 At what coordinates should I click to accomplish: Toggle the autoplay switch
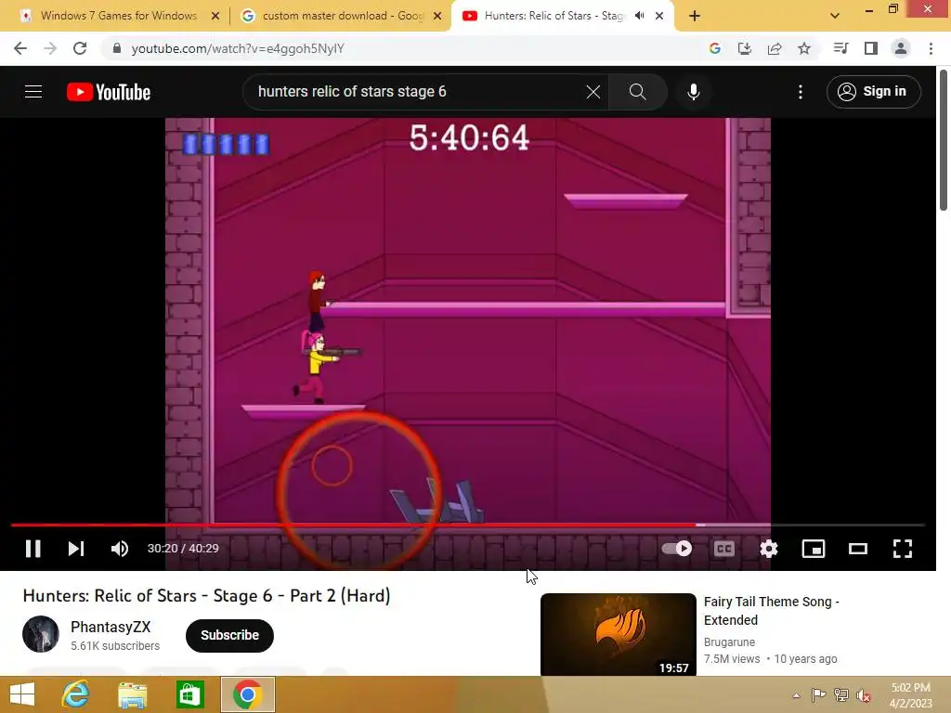tap(677, 548)
